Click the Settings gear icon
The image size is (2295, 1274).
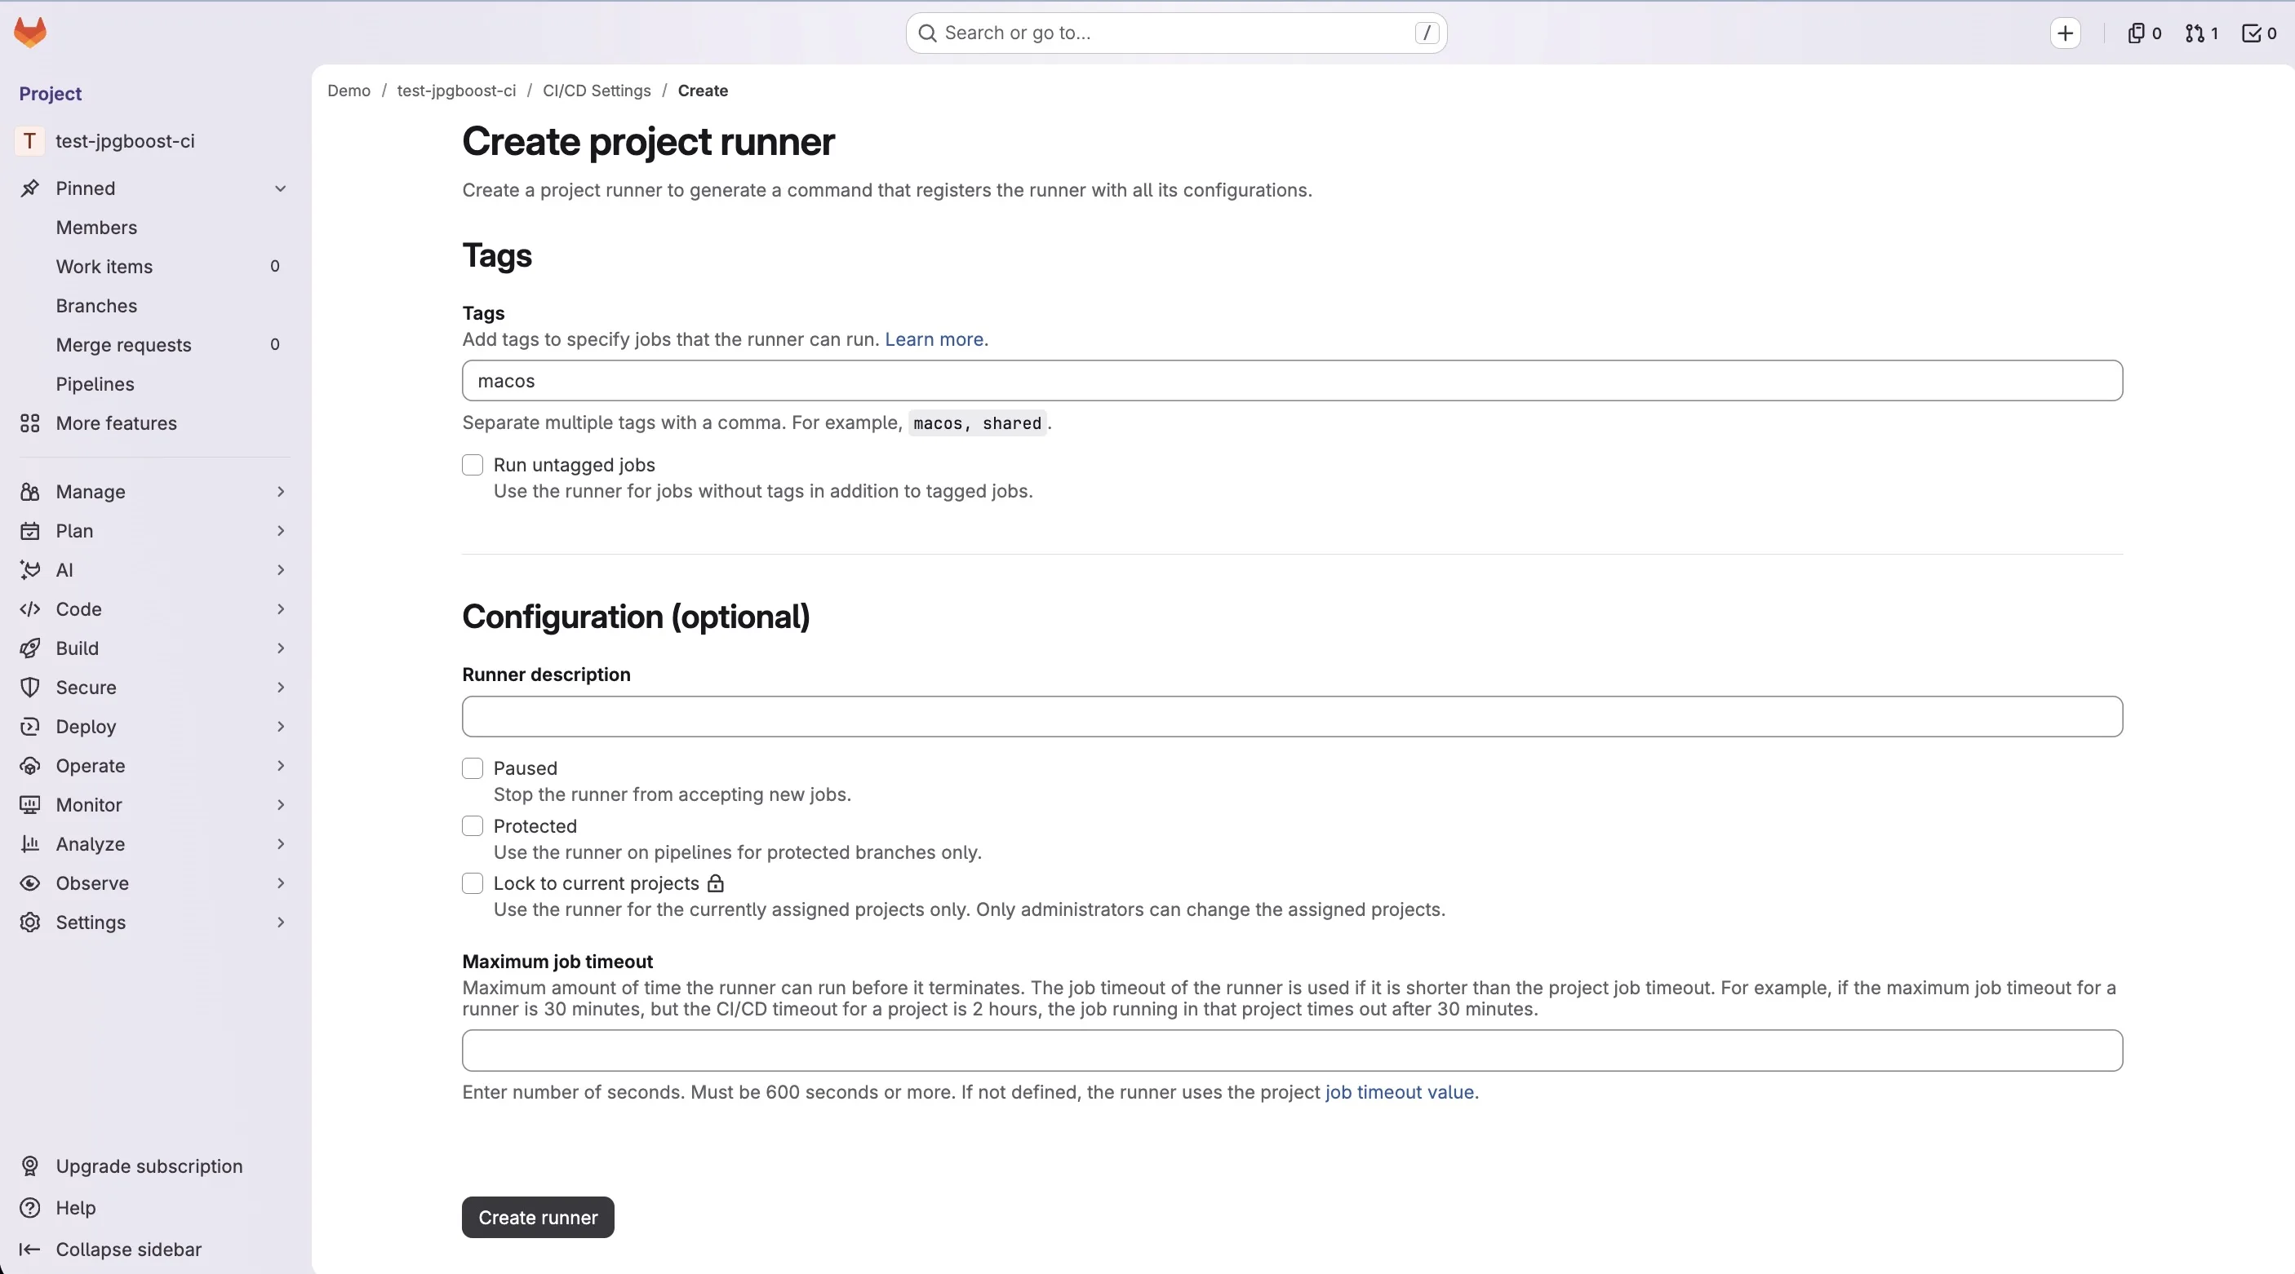30,922
